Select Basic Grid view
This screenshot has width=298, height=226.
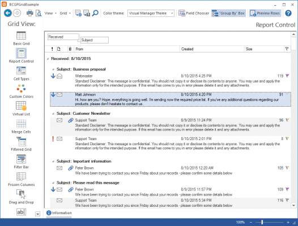pyautogui.click(x=22, y=38)
